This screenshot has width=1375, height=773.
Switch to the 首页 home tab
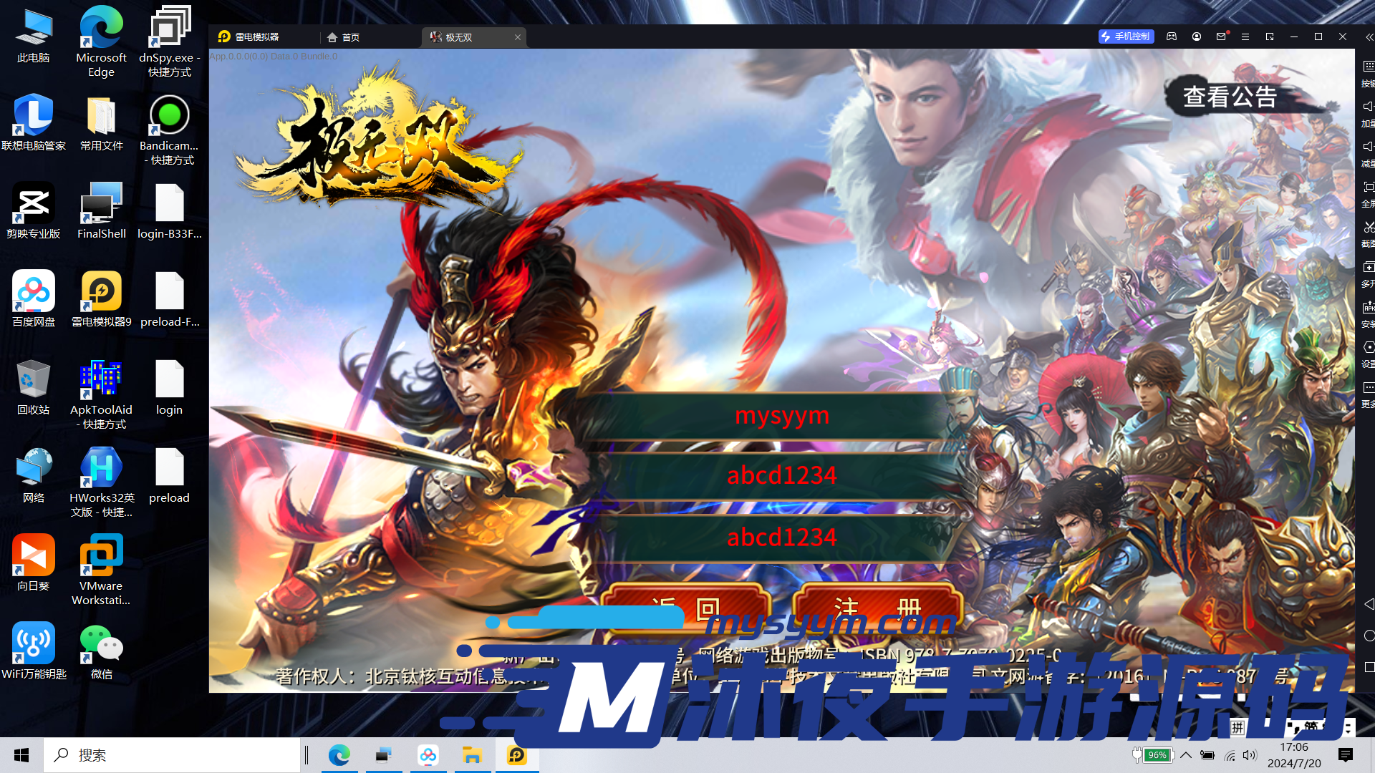[x=344, y=37]
